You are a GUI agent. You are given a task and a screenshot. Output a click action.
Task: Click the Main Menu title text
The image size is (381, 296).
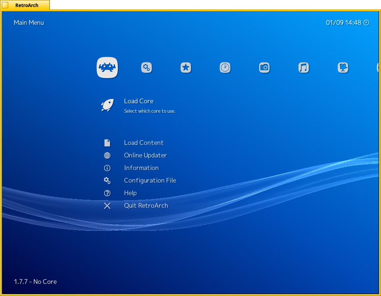click(x=29, y=23)
